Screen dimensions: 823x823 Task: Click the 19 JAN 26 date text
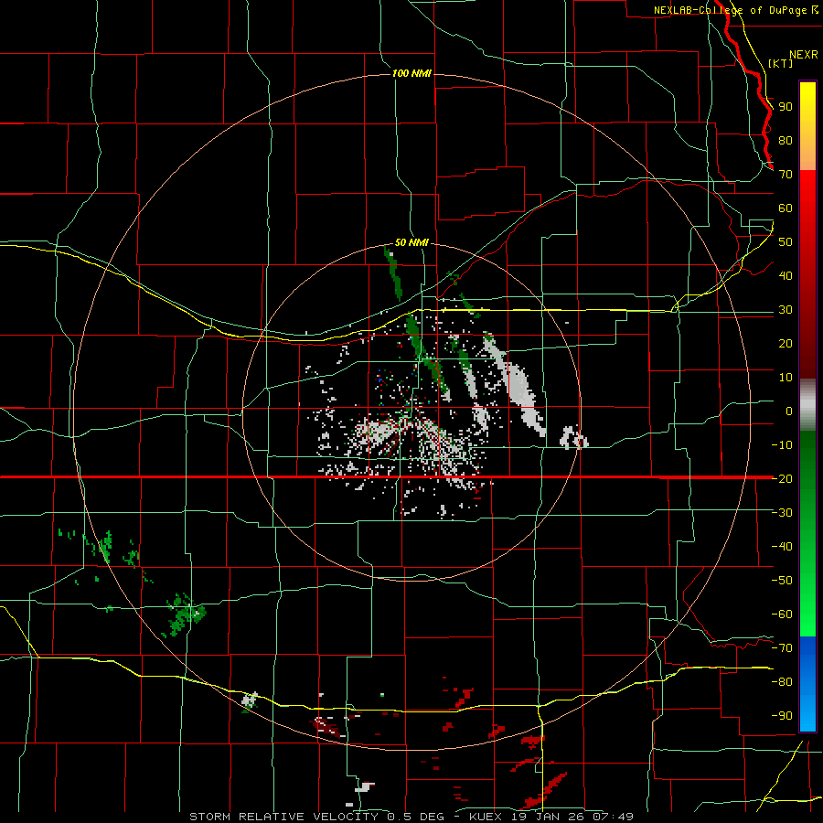pyautogui.click(x=548, y=817)
